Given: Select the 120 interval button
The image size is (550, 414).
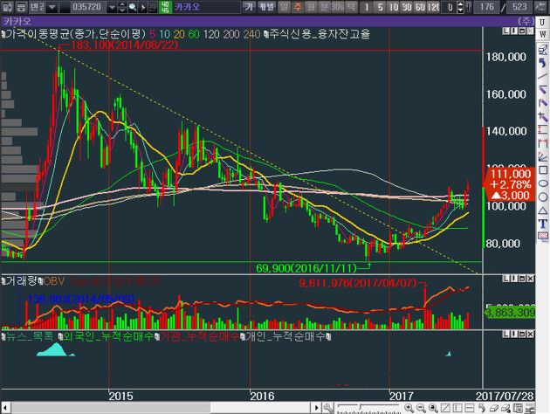Looking at the screenshot, I should coord(434,7).
